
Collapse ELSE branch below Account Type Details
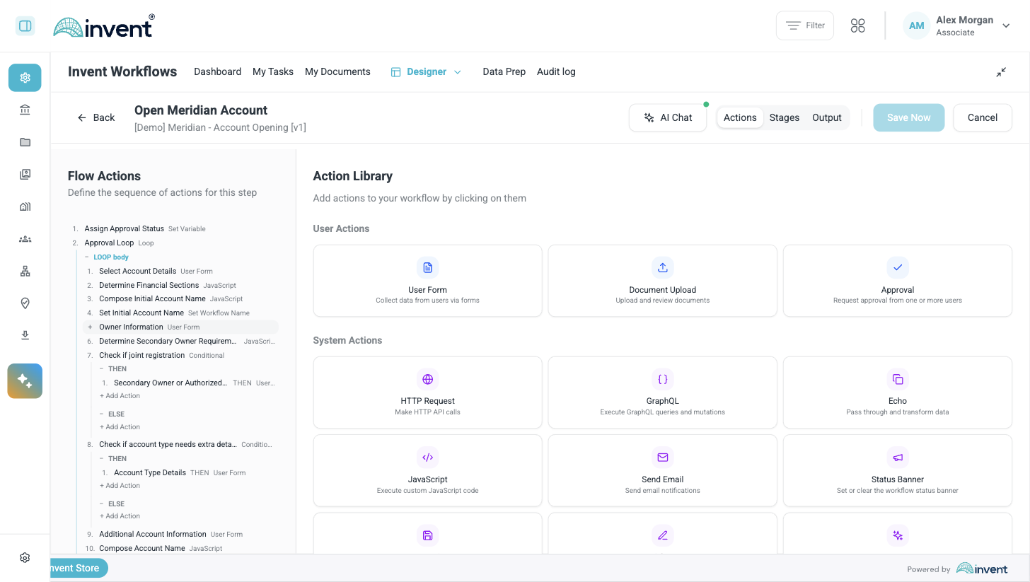pos(102,504)
